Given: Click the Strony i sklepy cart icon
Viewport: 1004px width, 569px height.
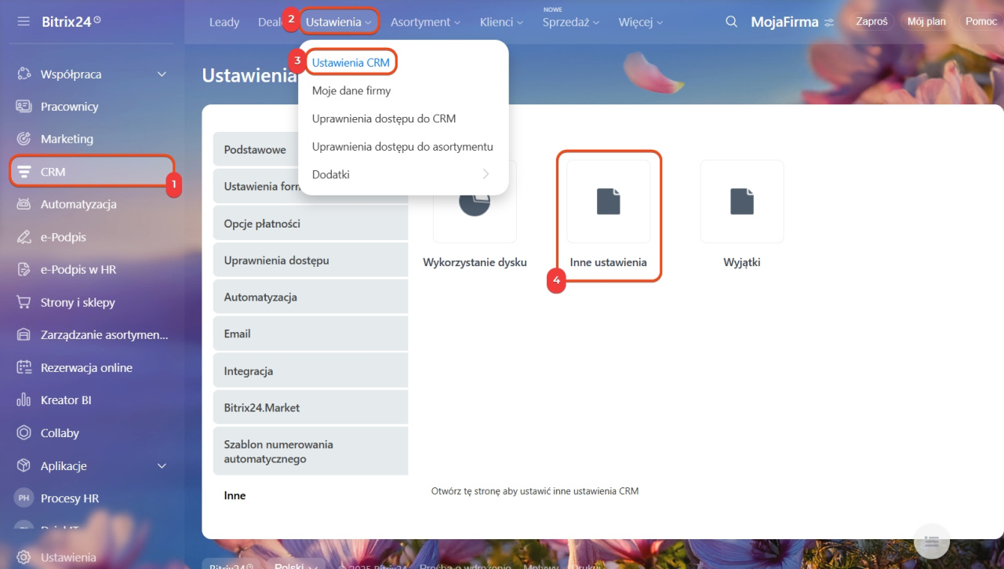Looking at the screenshot, I should click(24, 302).
